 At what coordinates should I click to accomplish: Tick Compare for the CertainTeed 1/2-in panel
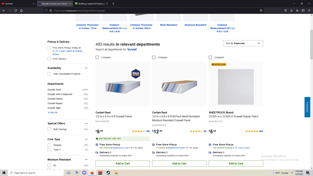coord(97,57)
